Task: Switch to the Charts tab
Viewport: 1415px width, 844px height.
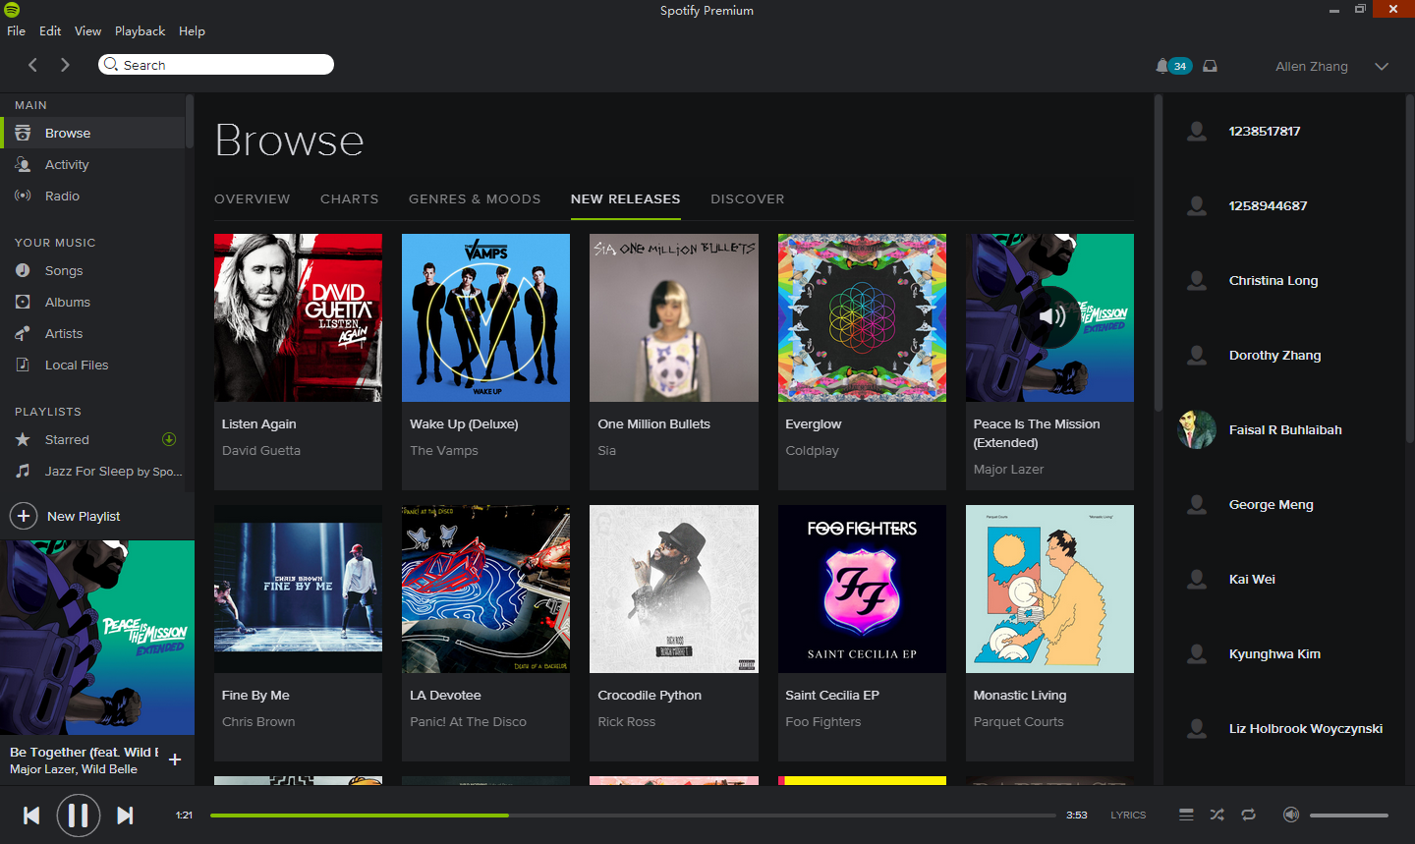Action: [x=350, y=198]
